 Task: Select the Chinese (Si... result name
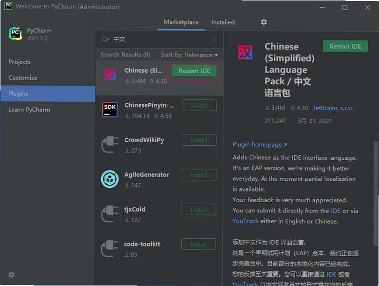(143, 71)
